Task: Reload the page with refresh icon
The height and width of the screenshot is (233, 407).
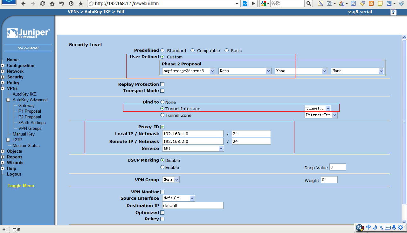Action: 43,4
